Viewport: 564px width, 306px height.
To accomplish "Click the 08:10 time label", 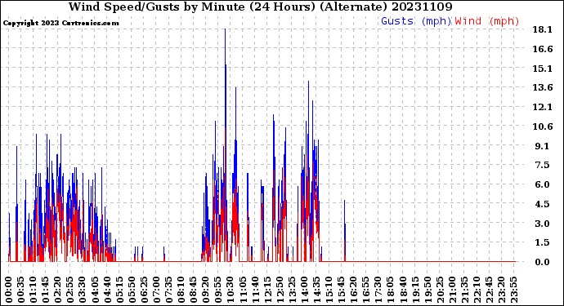I will (181, 290).
